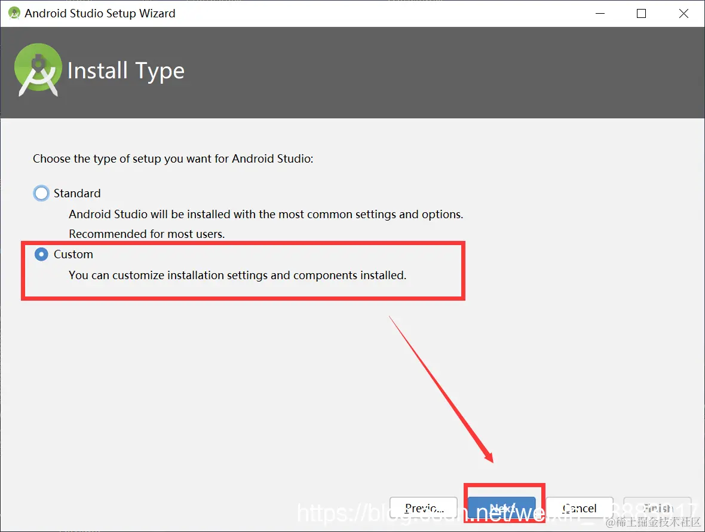This screenshot has width=705, height=532.
Task: Click 'Android Studio will be installed' description
Action: (266, 214)
